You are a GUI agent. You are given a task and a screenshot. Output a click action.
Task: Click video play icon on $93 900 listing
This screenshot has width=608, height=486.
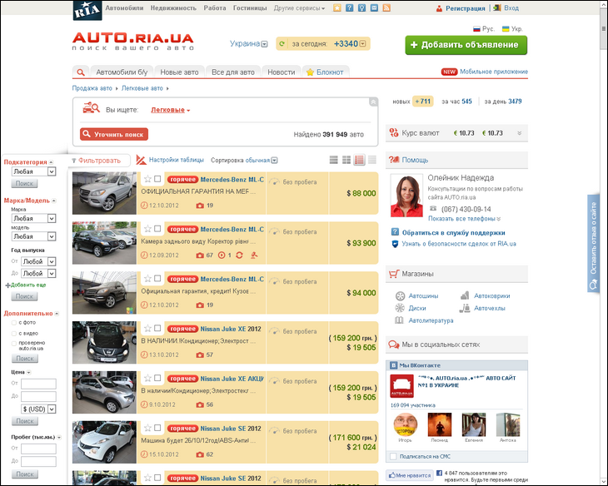pyautogui.click(x=222, y=255)
